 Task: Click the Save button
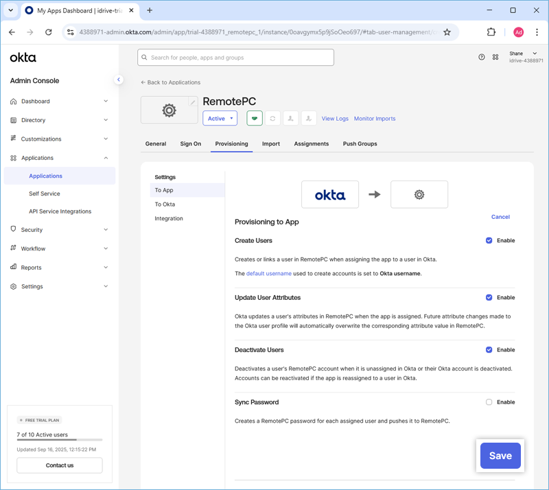[x=500, y=456]
